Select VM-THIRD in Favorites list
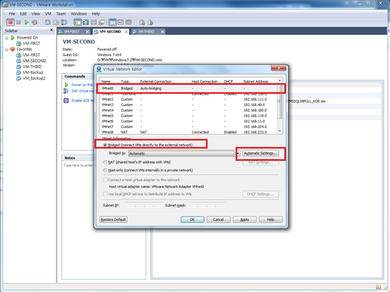This screenshot has height=292, width=390. tap(32, 66)
